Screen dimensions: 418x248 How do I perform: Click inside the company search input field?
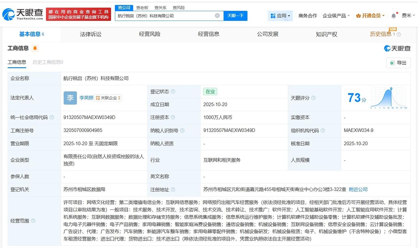click(163, 15)
